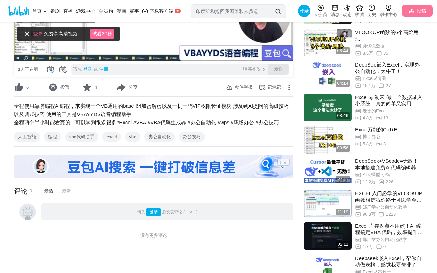The image size is (437, 273).
Task: Click the vba代码助手 tag
Action: click(x=82, y=137)
